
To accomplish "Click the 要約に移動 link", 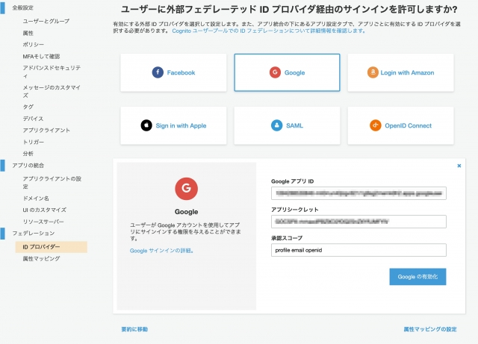I will point(134,329).
